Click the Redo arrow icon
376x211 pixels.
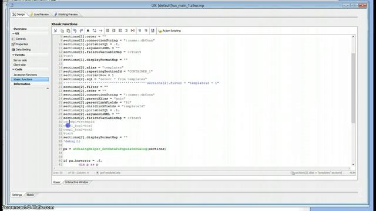coord(81,30)
